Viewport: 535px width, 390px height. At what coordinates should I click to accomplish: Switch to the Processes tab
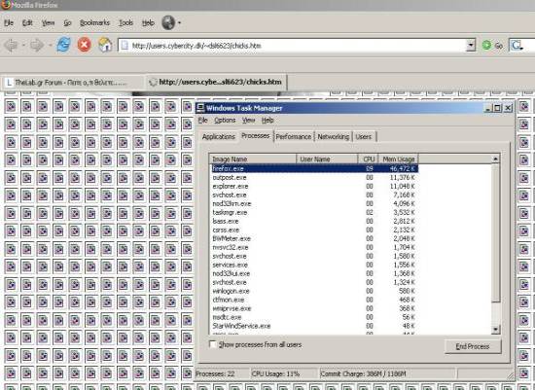coord(256,135)
